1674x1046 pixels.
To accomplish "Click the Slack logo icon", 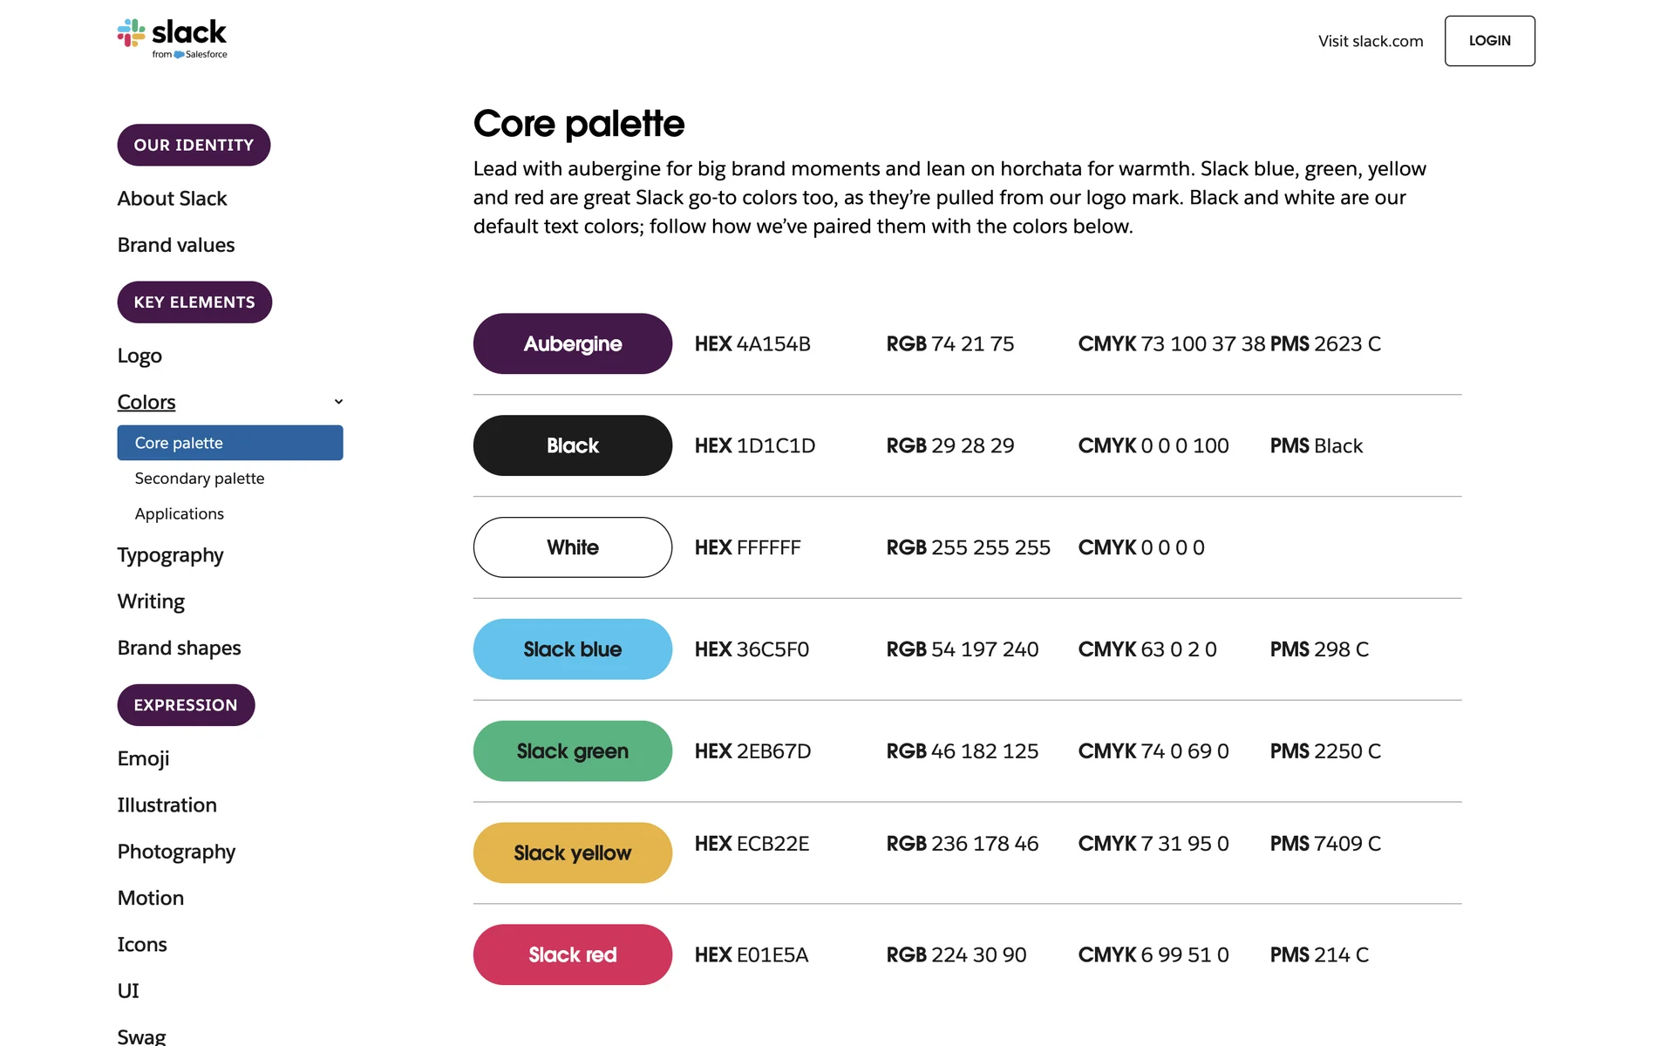I will [132, 33].
